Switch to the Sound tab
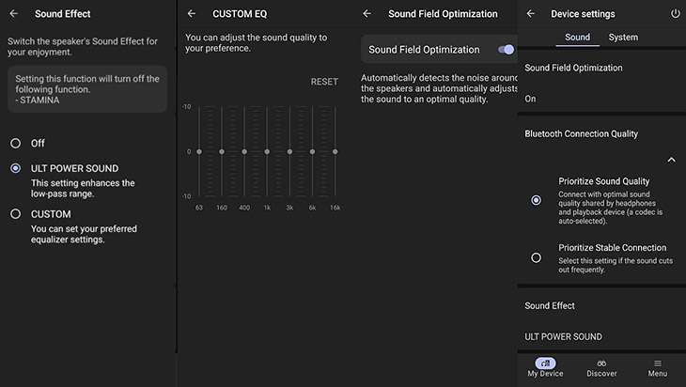 (x=577, y=38)
